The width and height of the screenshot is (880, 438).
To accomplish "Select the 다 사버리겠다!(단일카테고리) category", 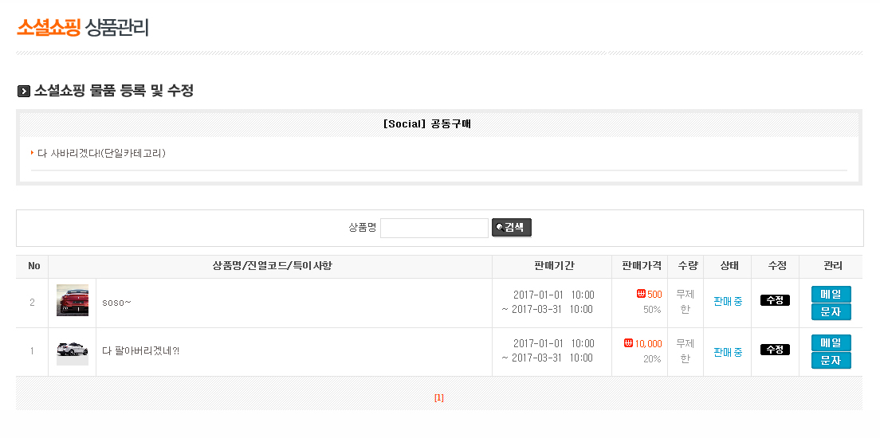I will 101,153.
